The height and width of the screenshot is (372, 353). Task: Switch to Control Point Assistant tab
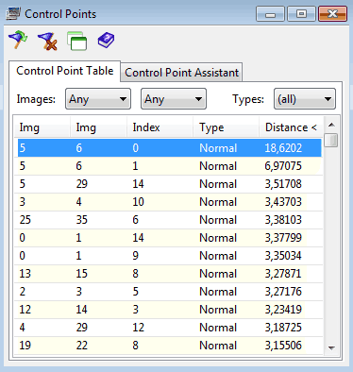181,73
